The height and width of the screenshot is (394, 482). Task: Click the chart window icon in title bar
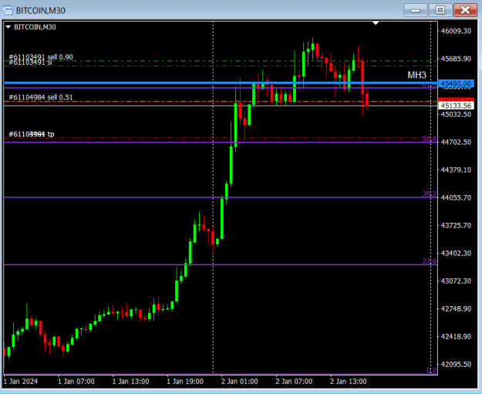[8, 10]
